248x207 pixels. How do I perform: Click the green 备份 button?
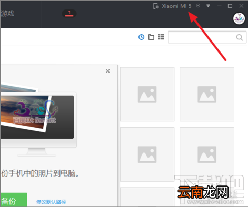click(x=14, y=200)
